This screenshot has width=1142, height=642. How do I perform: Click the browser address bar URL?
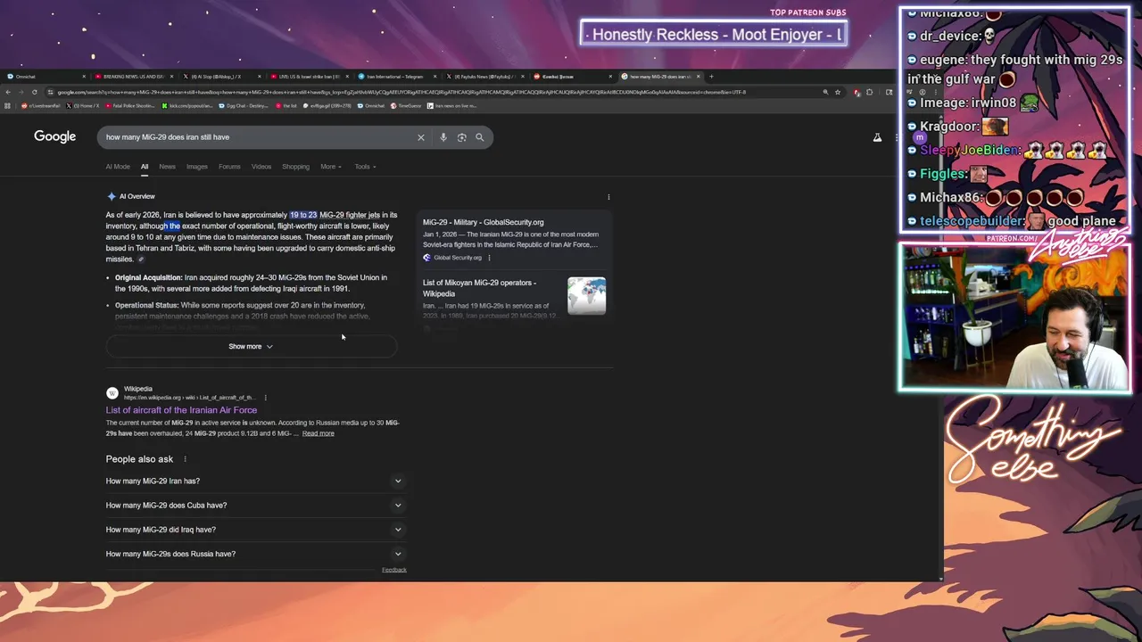tap(401, 92)
